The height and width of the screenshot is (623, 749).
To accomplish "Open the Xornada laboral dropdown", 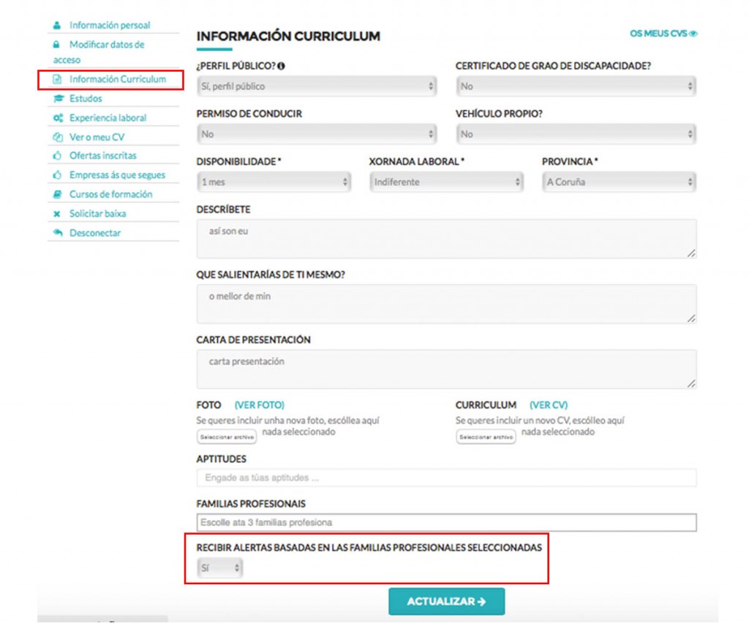I will click(x=446, y=182).
